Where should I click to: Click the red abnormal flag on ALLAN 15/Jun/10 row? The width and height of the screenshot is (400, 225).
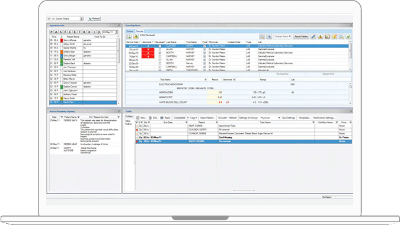pos(148,49)
